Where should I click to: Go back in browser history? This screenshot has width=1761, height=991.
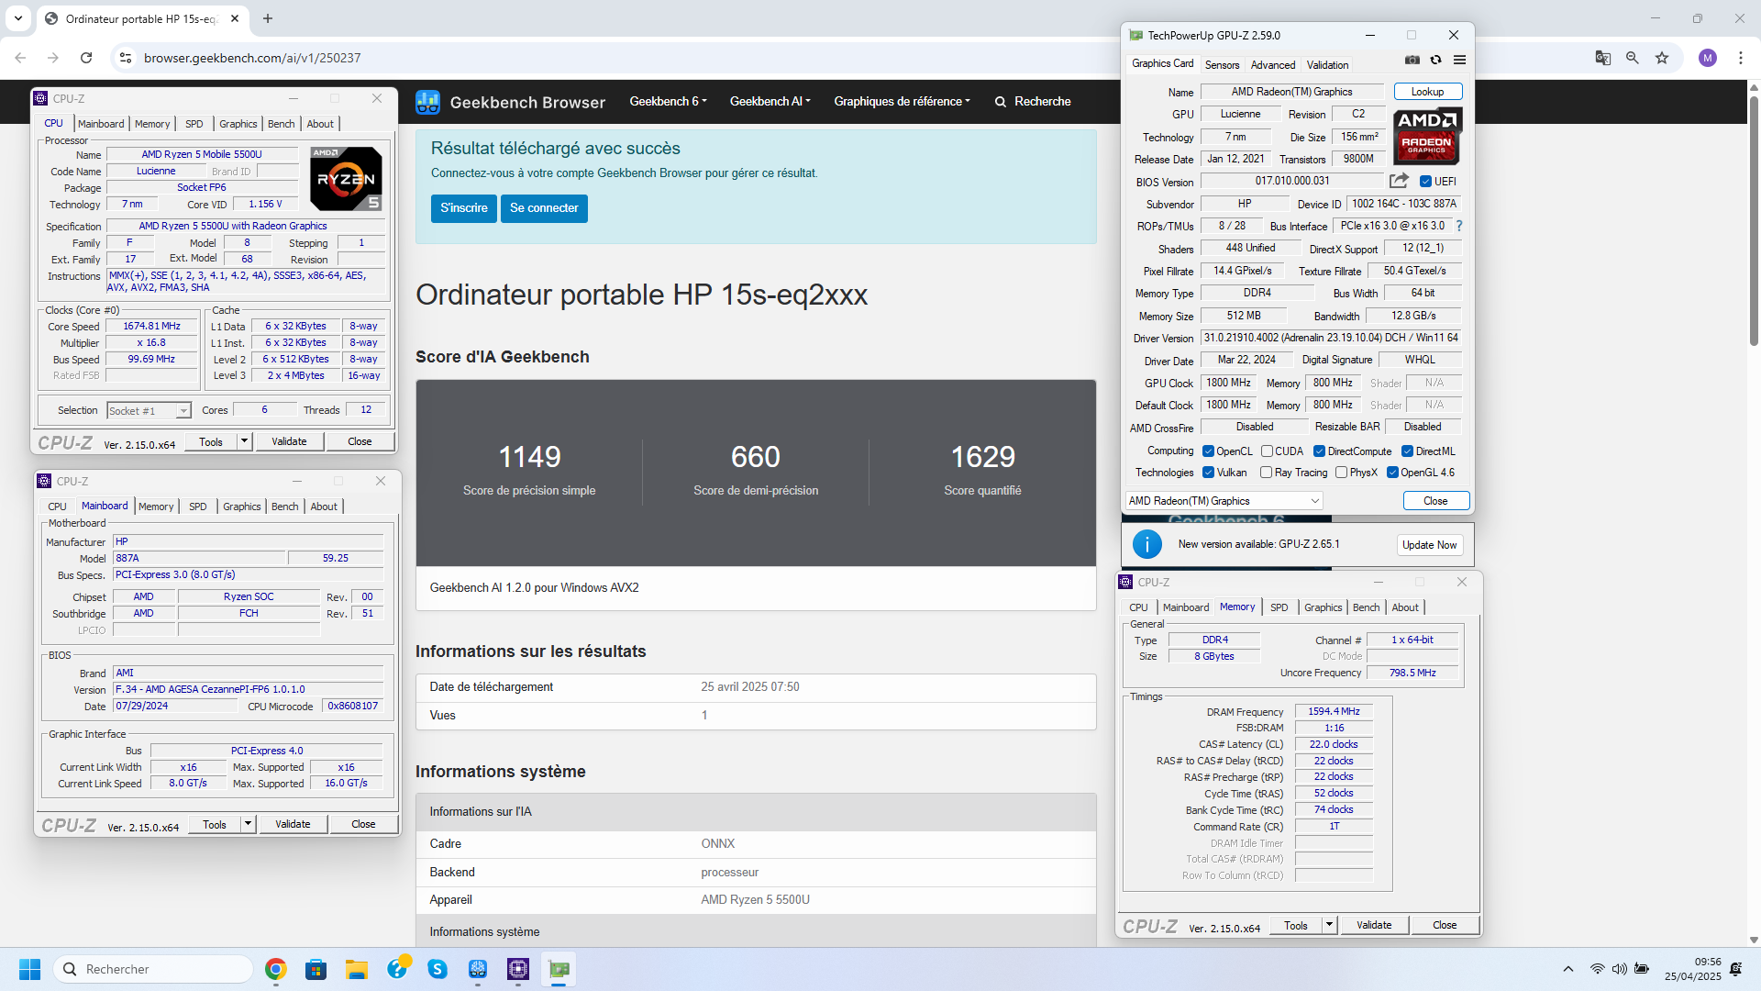[x=20, y=58]
